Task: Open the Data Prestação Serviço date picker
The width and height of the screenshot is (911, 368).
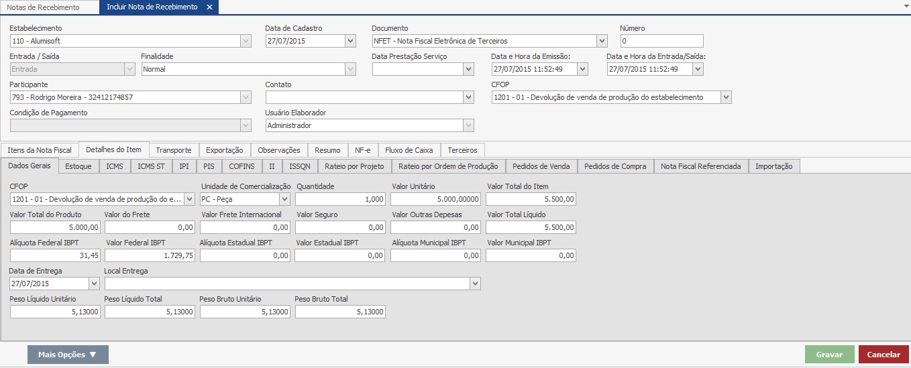Action: coord(468,69)
